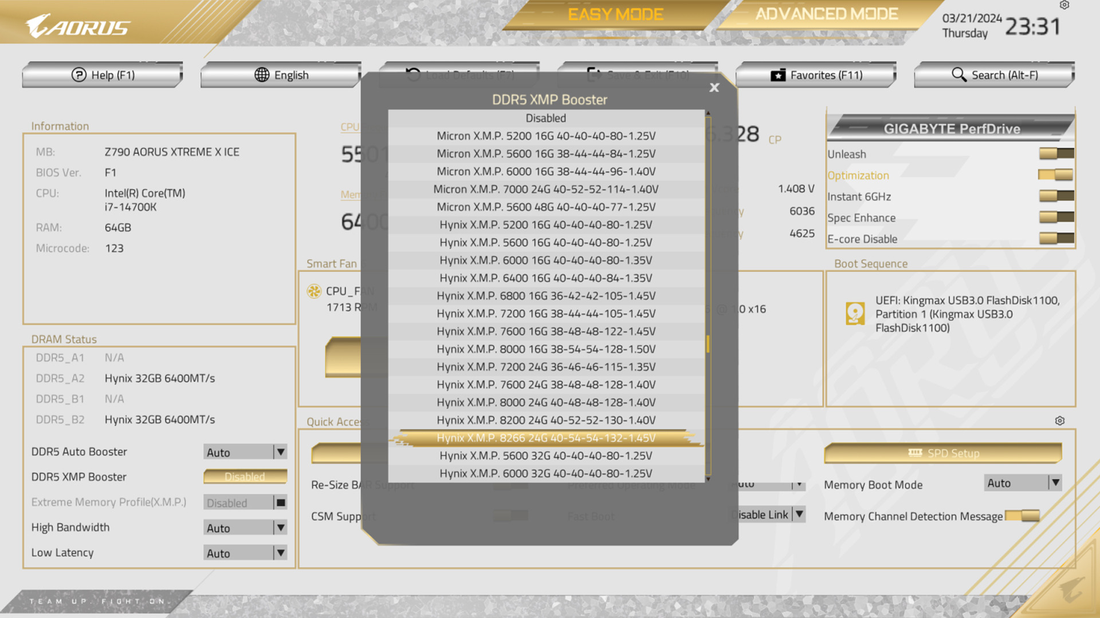Choose Micron X.M.P. 5600 16G 38-44-44-84 profile
This screenshot has height=618, width=1100.
pyautogui.click(x=546, y=154)
